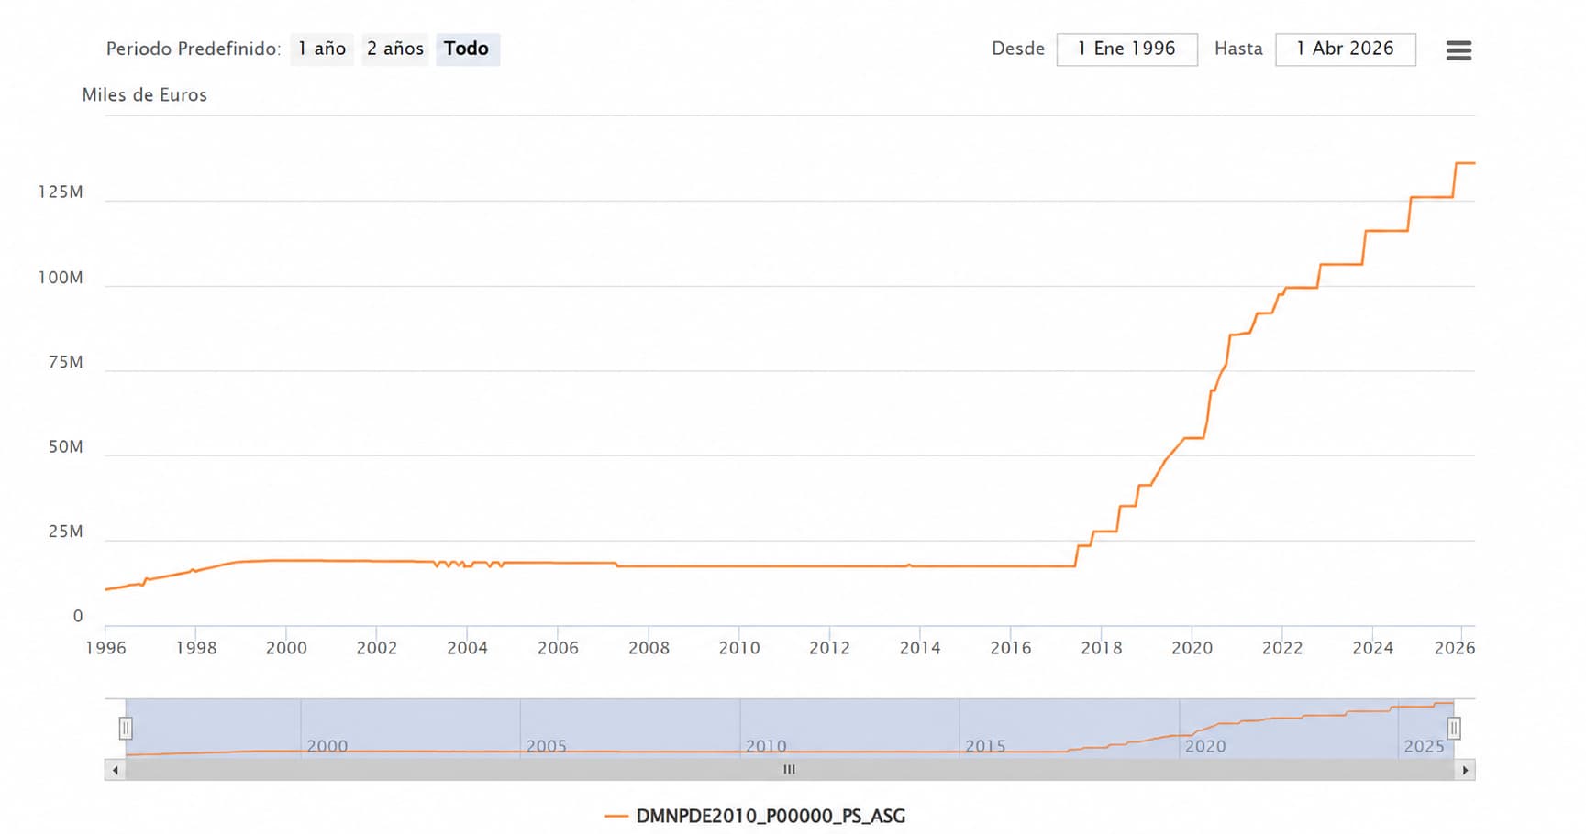Viewport: 1586px width, 834px height.
Task: Click the '75M' y-axis label
Action: [65, 362]
